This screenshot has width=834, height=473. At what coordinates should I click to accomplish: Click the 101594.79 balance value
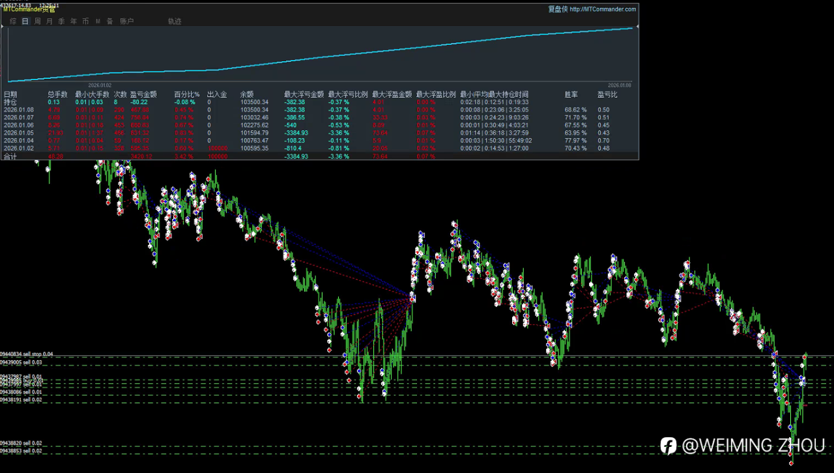pos(254,133)
